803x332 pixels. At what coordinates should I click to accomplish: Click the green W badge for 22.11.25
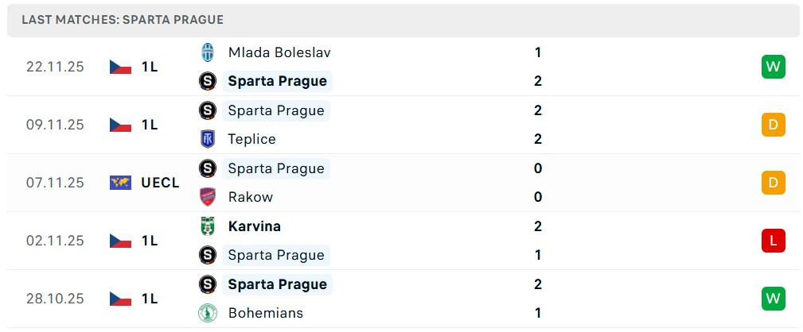coord(773,67)
